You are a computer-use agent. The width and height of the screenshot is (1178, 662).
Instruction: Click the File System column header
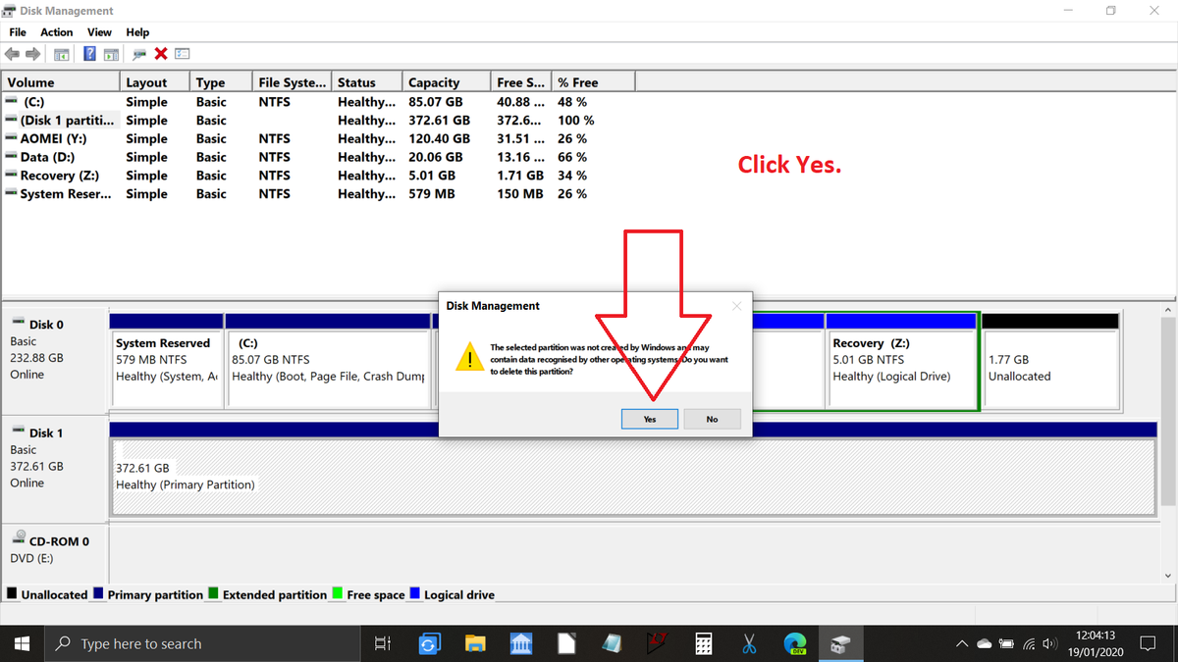(x=290, y=82)
